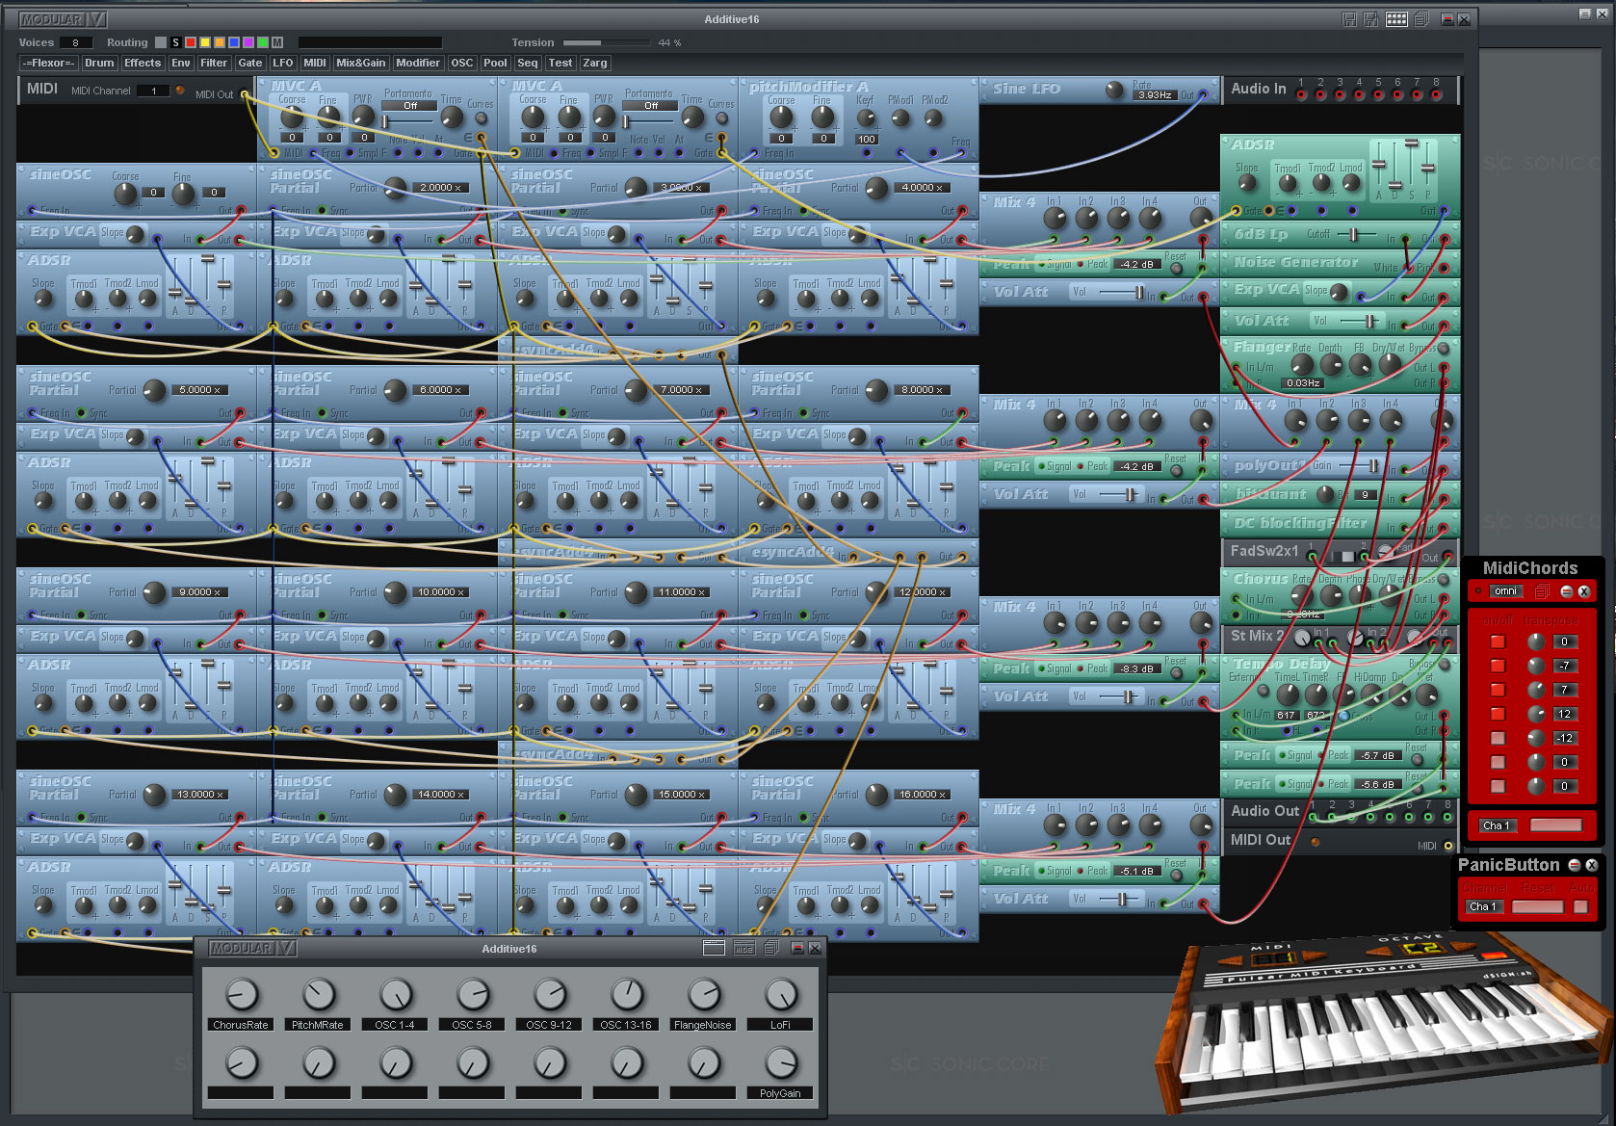Open the omni dropdown in MidiChords
The image size is (1616, 1126).
coord(1507,591)
